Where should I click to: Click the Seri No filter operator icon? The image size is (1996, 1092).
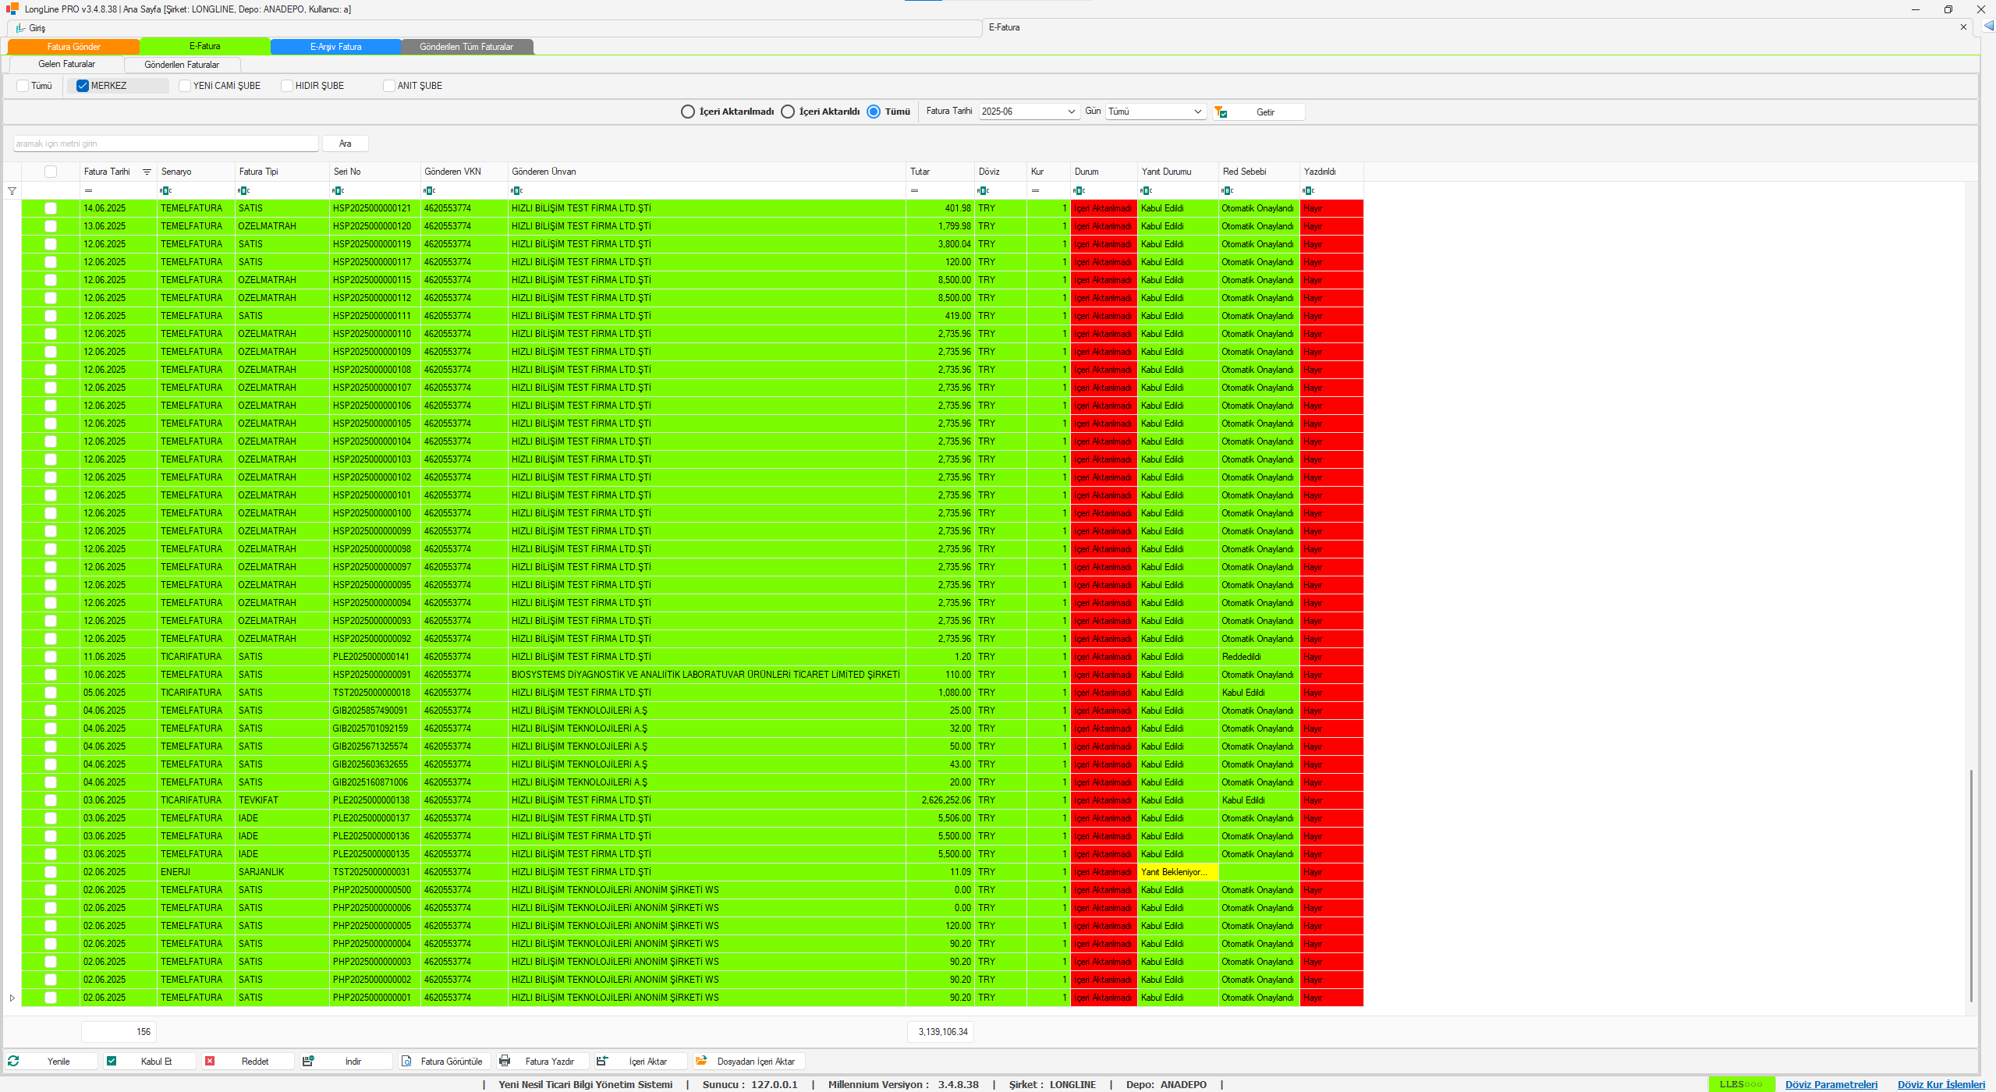(x=338, y=191)
